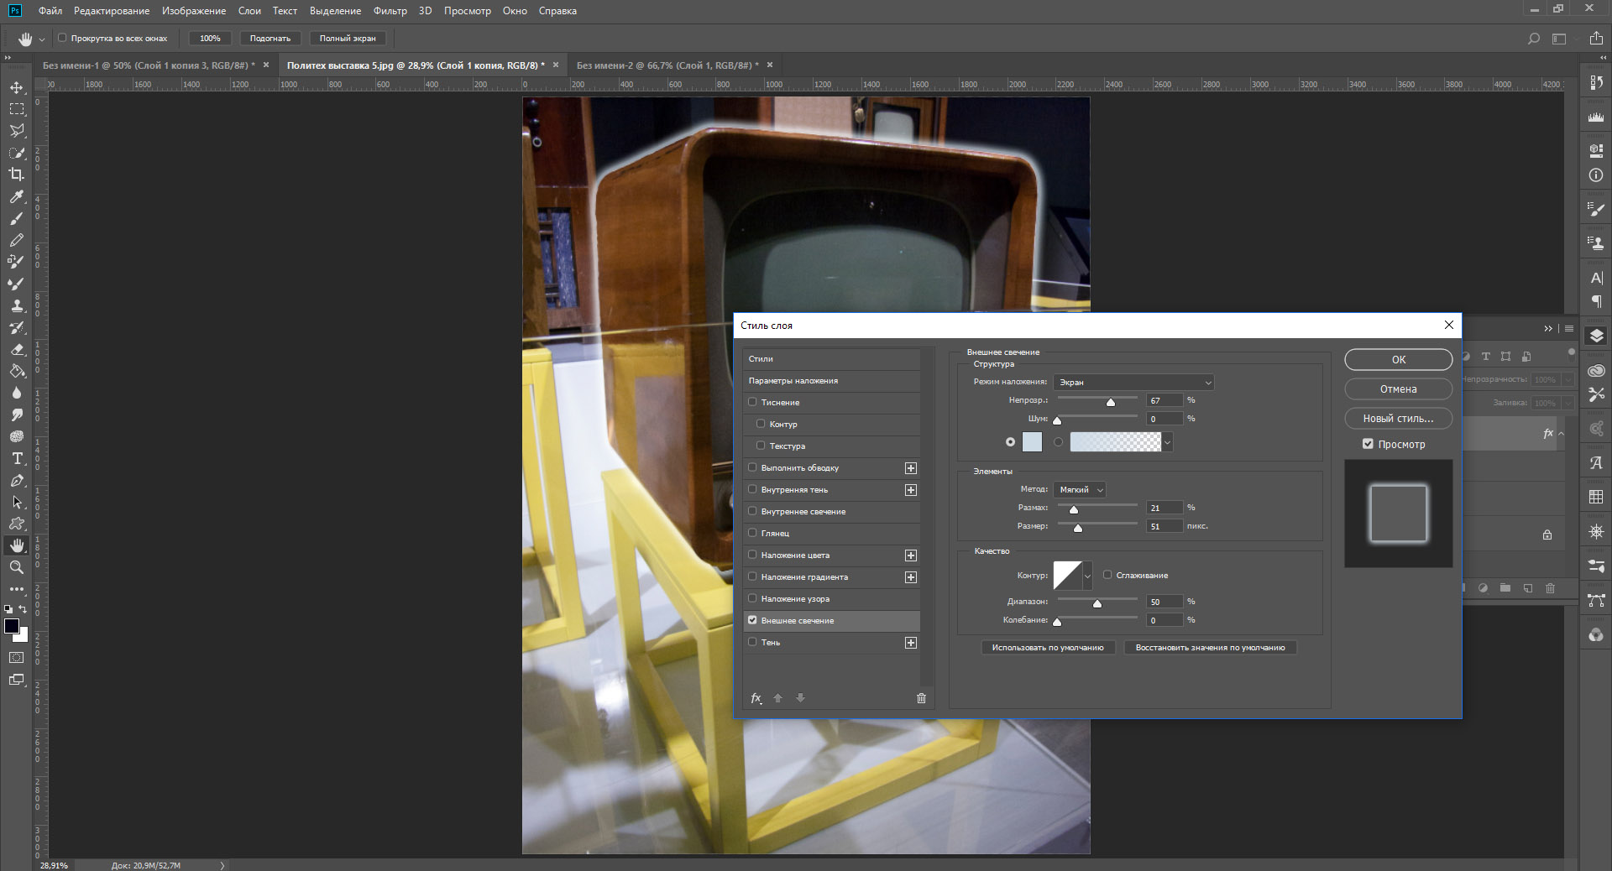Click the foreground color swatch in toolbox
Screen dimensions: 1612x871
12,626
